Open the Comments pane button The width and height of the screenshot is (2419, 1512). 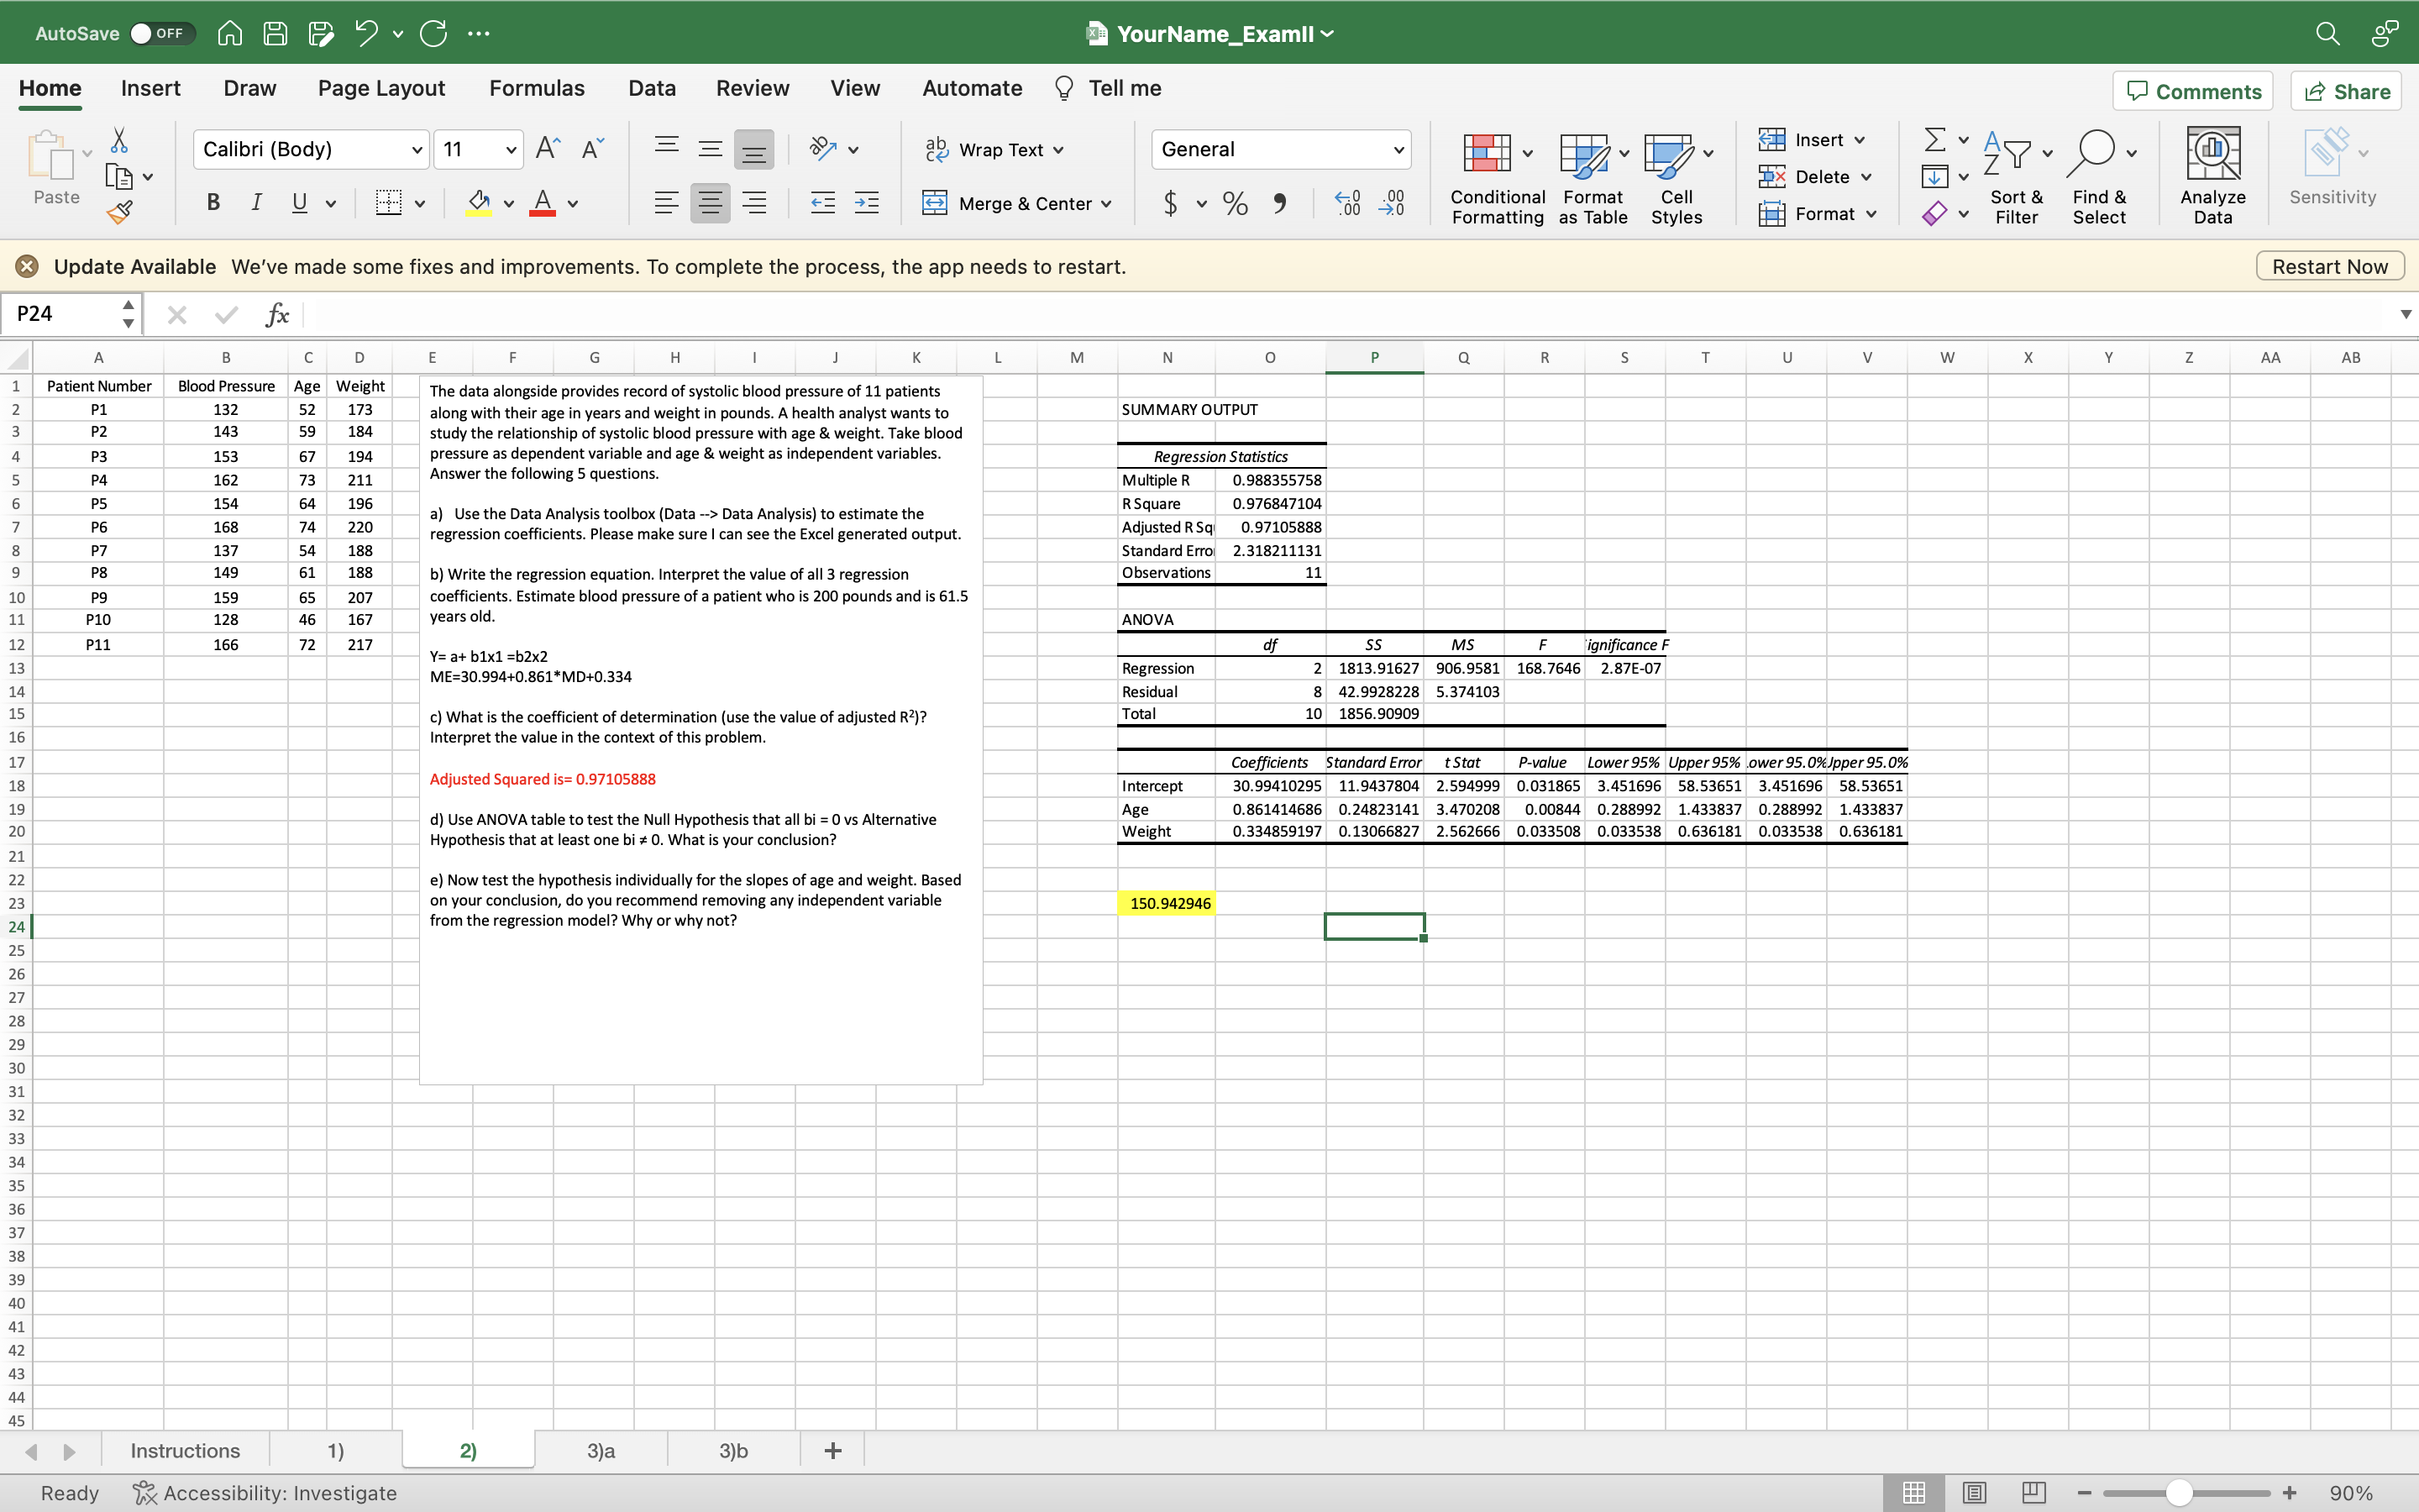(2193, 91)
